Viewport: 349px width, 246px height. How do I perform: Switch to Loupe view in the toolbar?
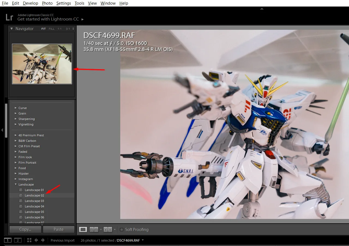(83, 230)
